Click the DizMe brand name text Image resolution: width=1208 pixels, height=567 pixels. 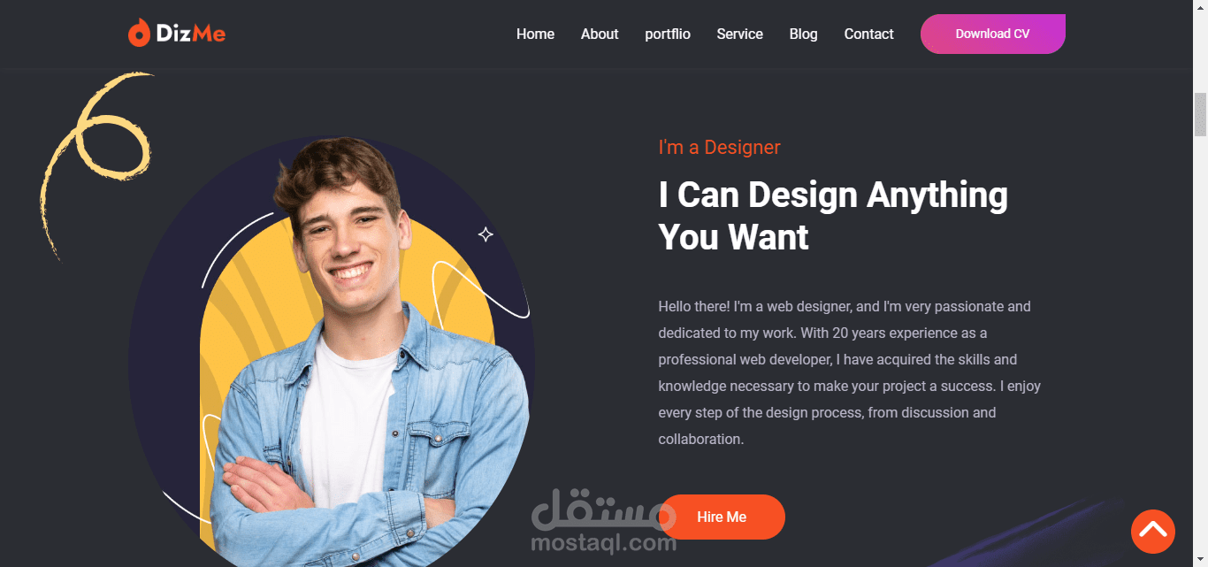click(191, 34)
